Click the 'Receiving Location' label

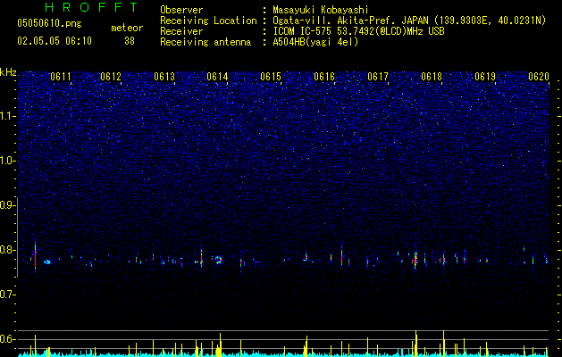208,21
